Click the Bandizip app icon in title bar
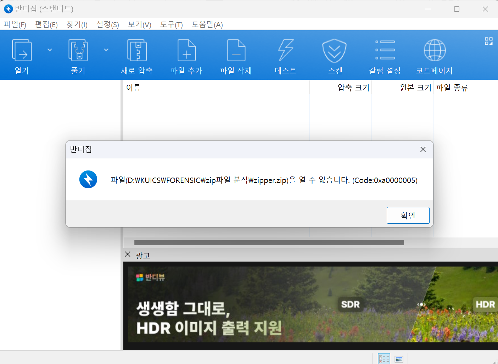The height and width of the screenshot is (364, 498). pyautogui.click(x=9, y=9)
